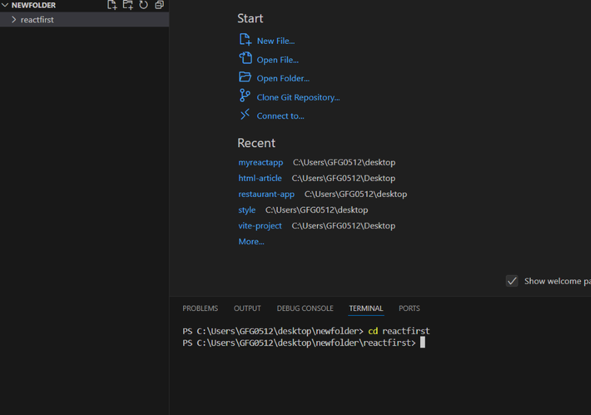Collapse the NEWFOLDER section chevron
The width and height of the screenshot is (591, 415).
[x=5, y=5]
